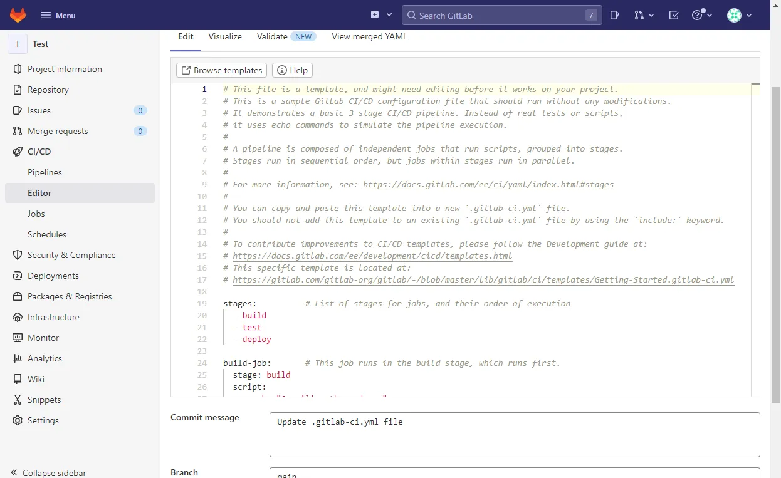Switch to the Visualize tab

225,36
